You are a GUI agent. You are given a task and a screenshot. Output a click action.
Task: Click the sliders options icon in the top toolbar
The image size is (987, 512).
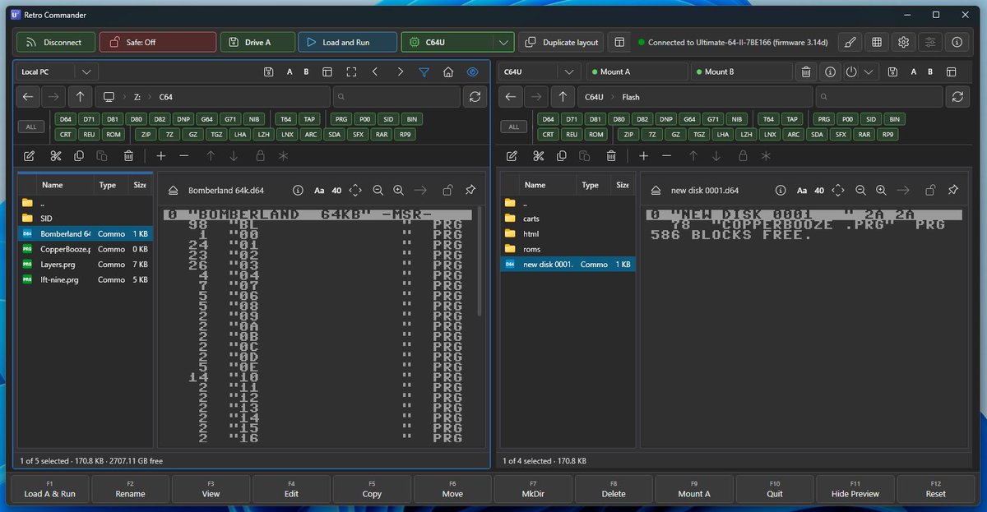coord(930,42)
